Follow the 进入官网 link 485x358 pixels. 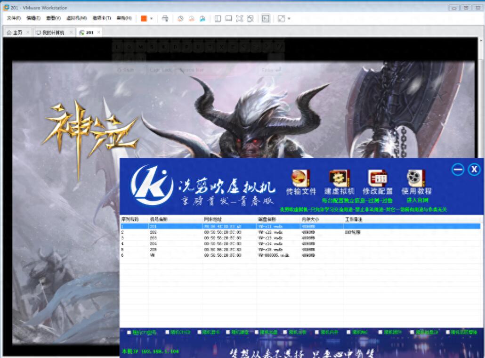click(417, 200)
